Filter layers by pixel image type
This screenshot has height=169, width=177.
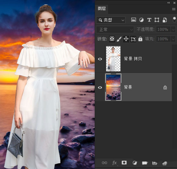(x=133, y=20)
